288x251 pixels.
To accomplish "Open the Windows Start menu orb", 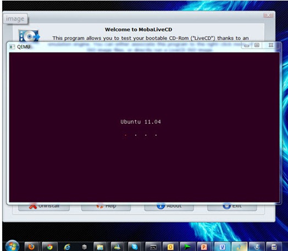I will [x=12, y=246].
